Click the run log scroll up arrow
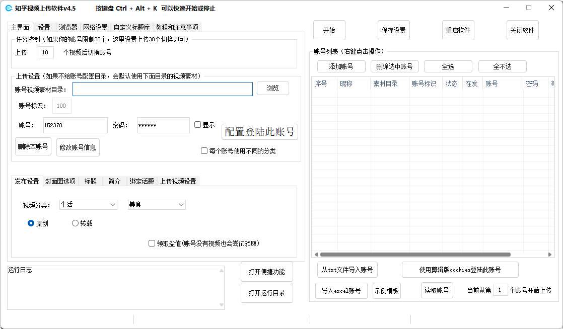 click(x=222, y=271)
